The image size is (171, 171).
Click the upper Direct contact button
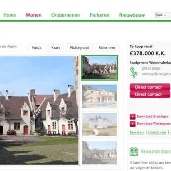pos(150,87)
